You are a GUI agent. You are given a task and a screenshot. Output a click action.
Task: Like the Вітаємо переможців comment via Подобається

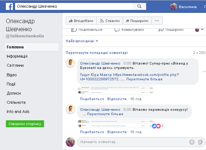pyautogui.click(x=92, y=132)
